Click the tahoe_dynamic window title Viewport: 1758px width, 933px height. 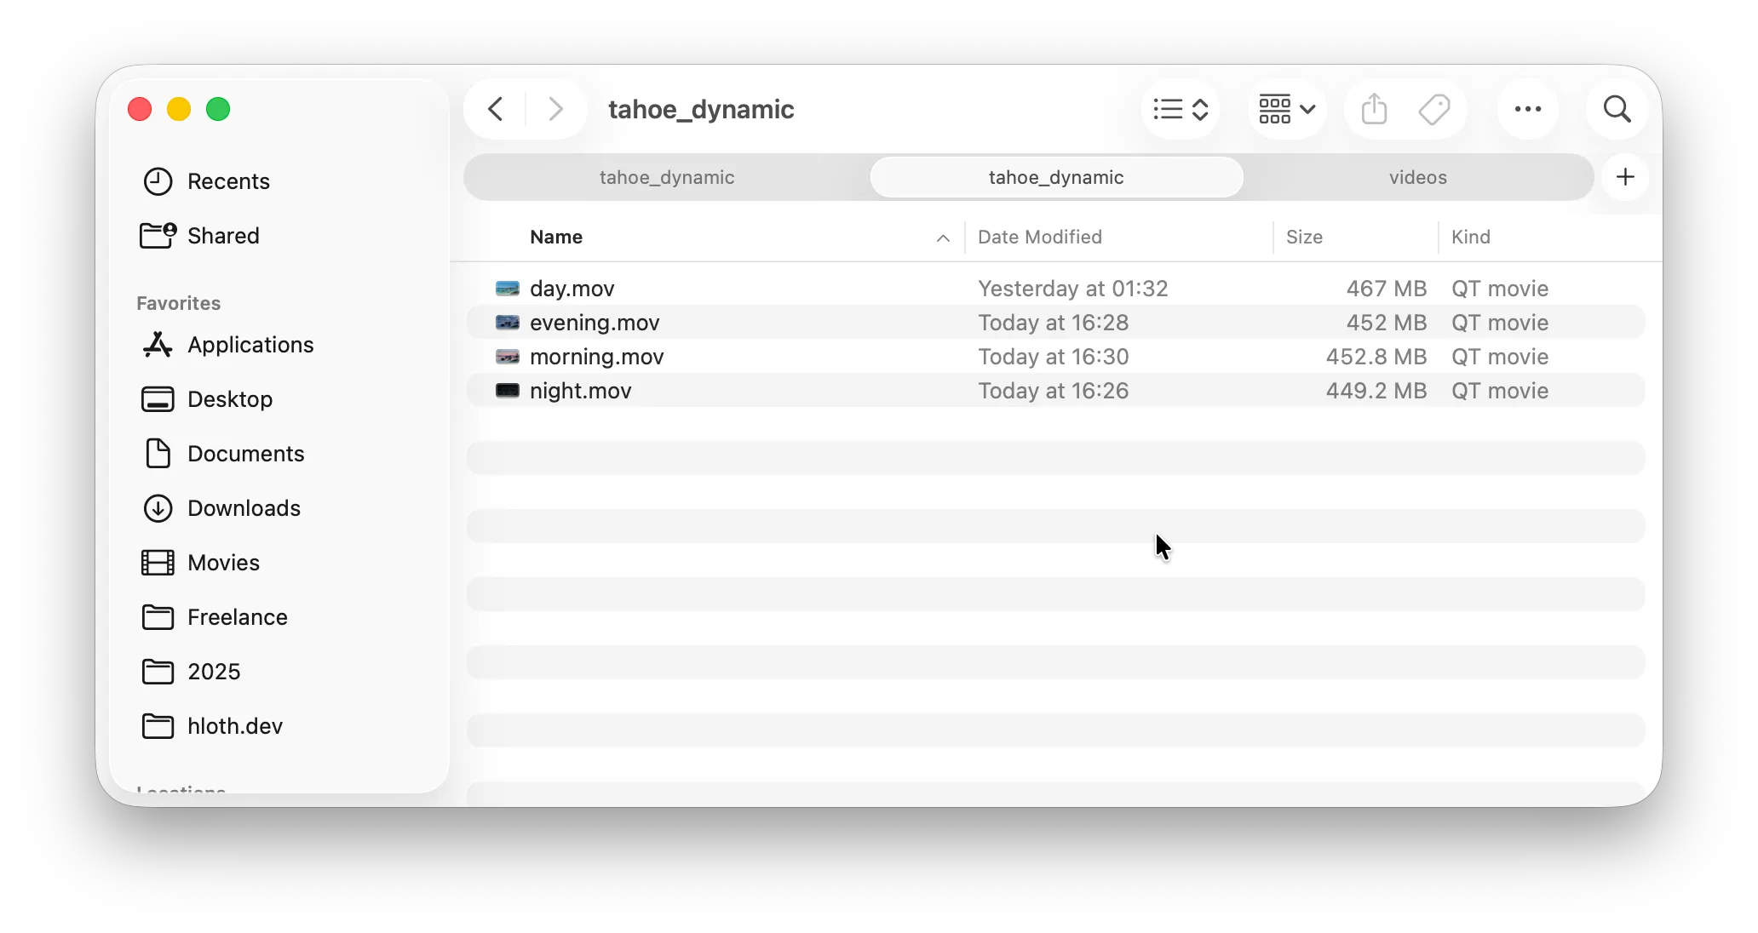pyautogui.click(x=701, y=109)
